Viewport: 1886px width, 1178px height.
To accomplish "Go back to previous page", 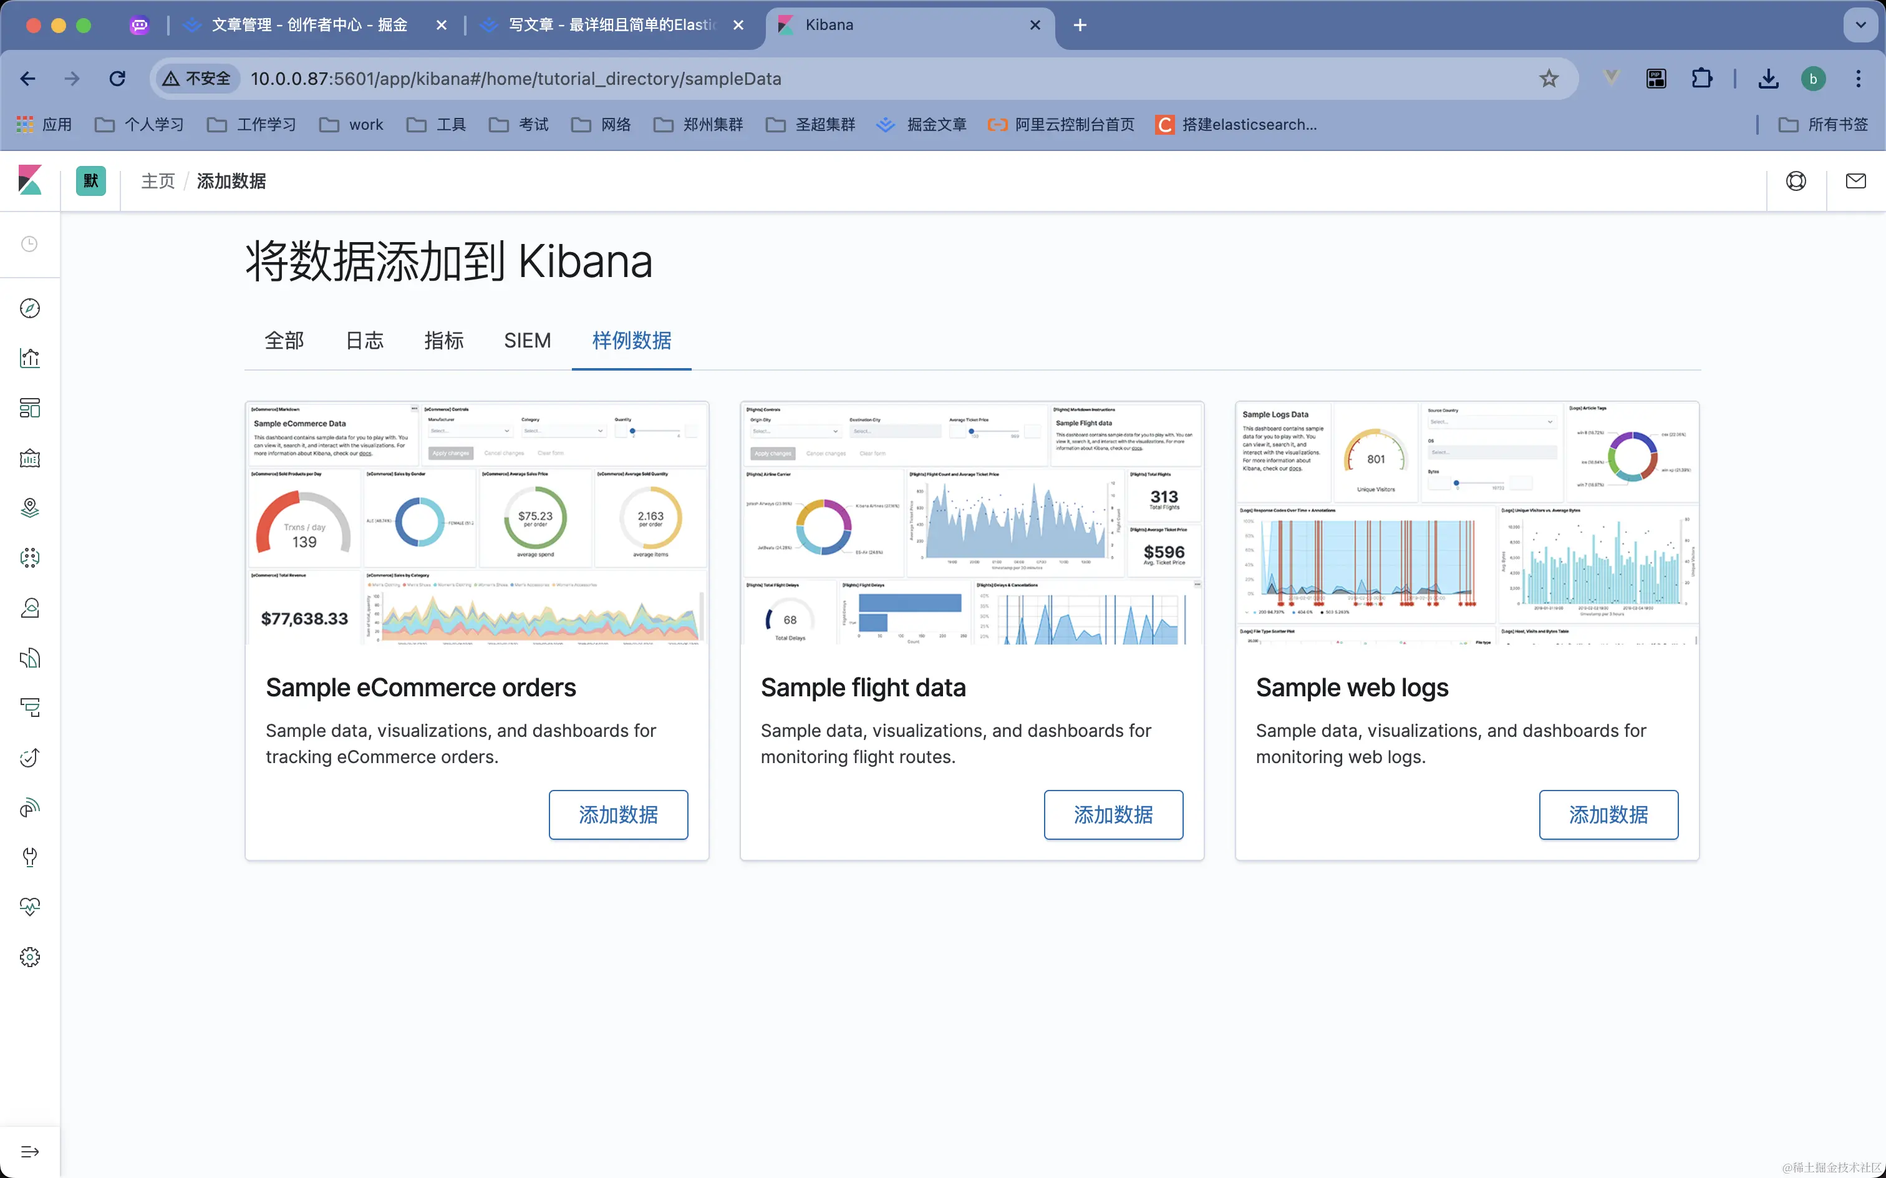I will coord(28,79).
